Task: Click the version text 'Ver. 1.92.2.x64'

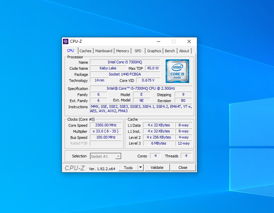Action: (102, 169)
